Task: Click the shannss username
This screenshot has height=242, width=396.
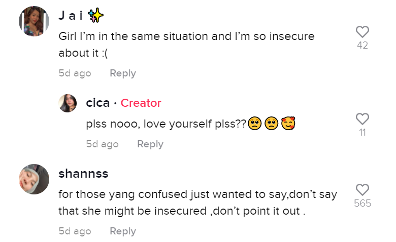Action: click(x=83, y=174)
